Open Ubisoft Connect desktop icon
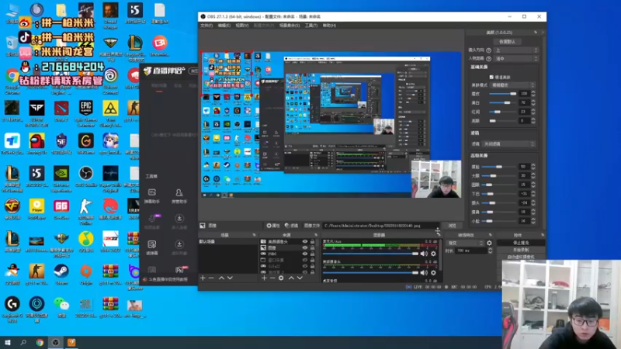621x349 pixels. pos(110,81)
